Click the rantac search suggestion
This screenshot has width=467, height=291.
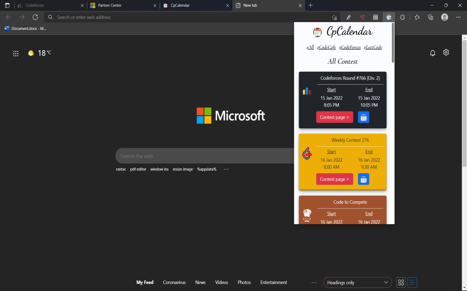pyautogui.click(x=121, y=169)
